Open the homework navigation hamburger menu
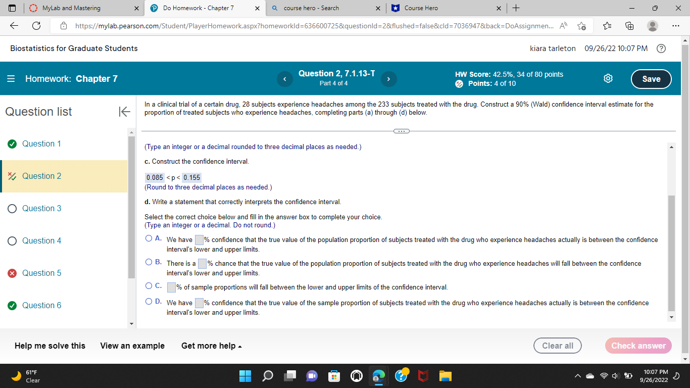The height and width of the screenshot is (388, 690). pyautogui.click(x=10, y=79)
